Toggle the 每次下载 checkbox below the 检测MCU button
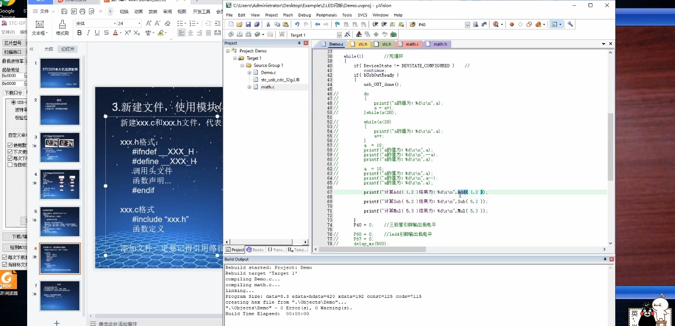Viewport: 675px width, 326px height. [x=5, y=258]
